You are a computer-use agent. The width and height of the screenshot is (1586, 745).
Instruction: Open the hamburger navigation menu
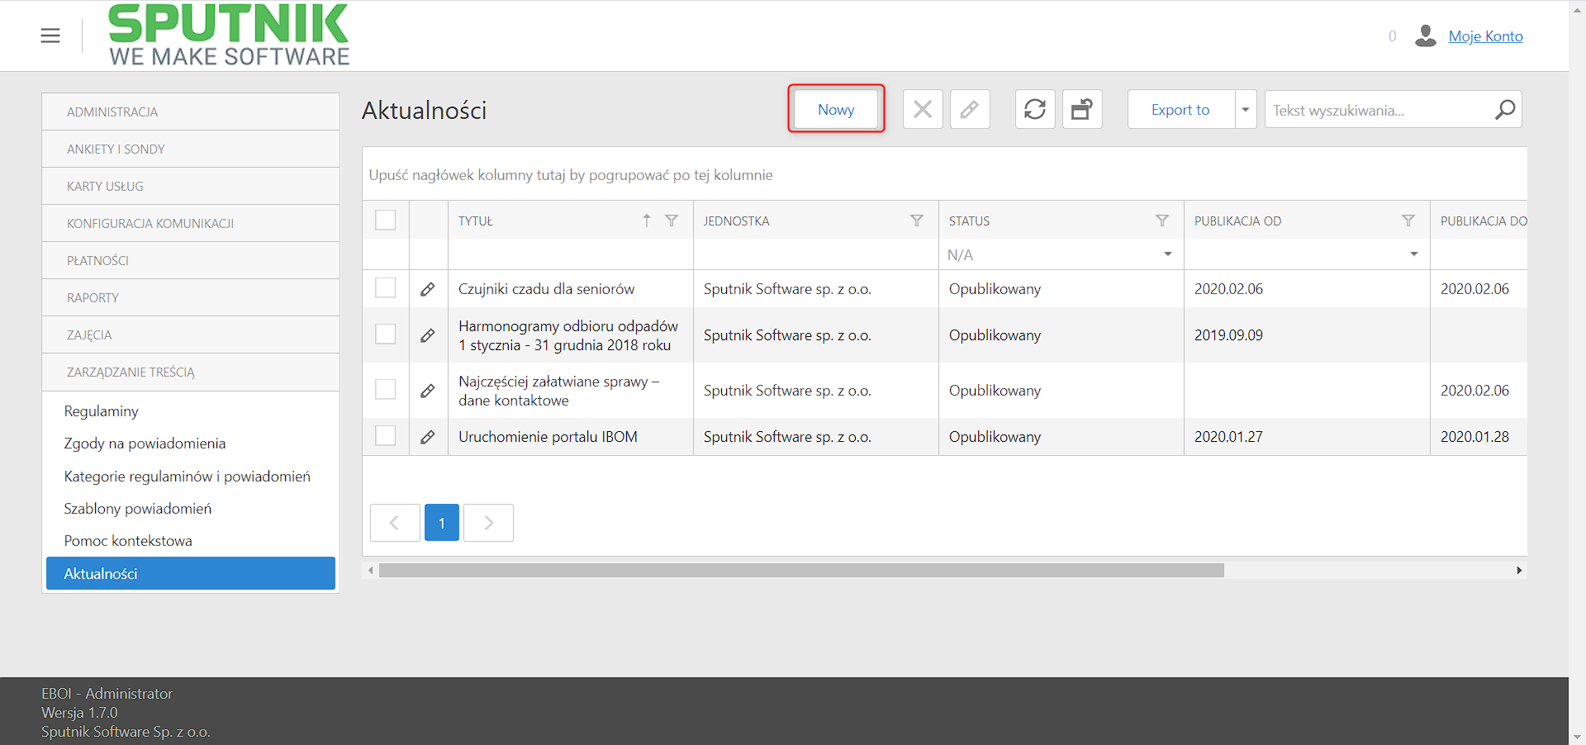50,36
